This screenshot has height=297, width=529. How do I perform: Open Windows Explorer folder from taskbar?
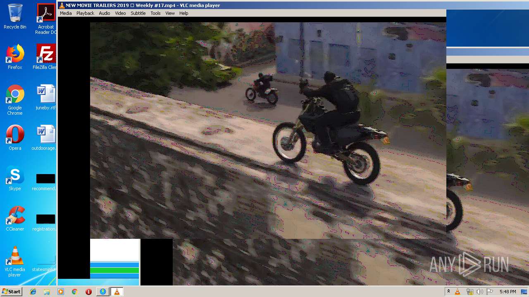tap(47, 292)
